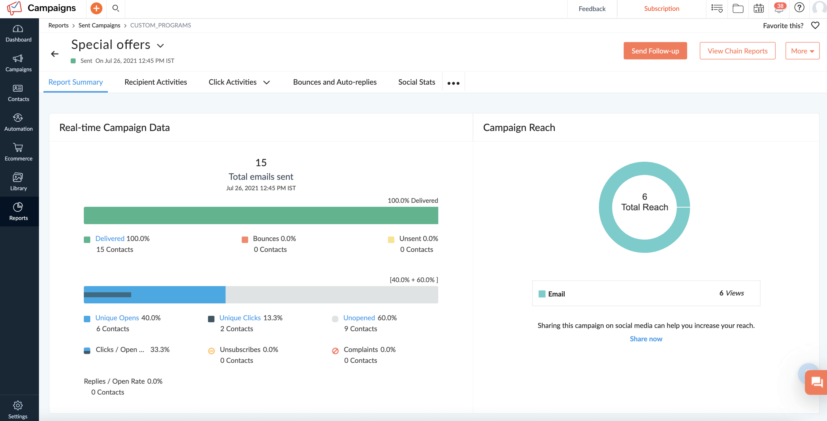Viewport: 827px width, 421px height.
Task: Open the Subscription link
Action: (x=662, y=8)
